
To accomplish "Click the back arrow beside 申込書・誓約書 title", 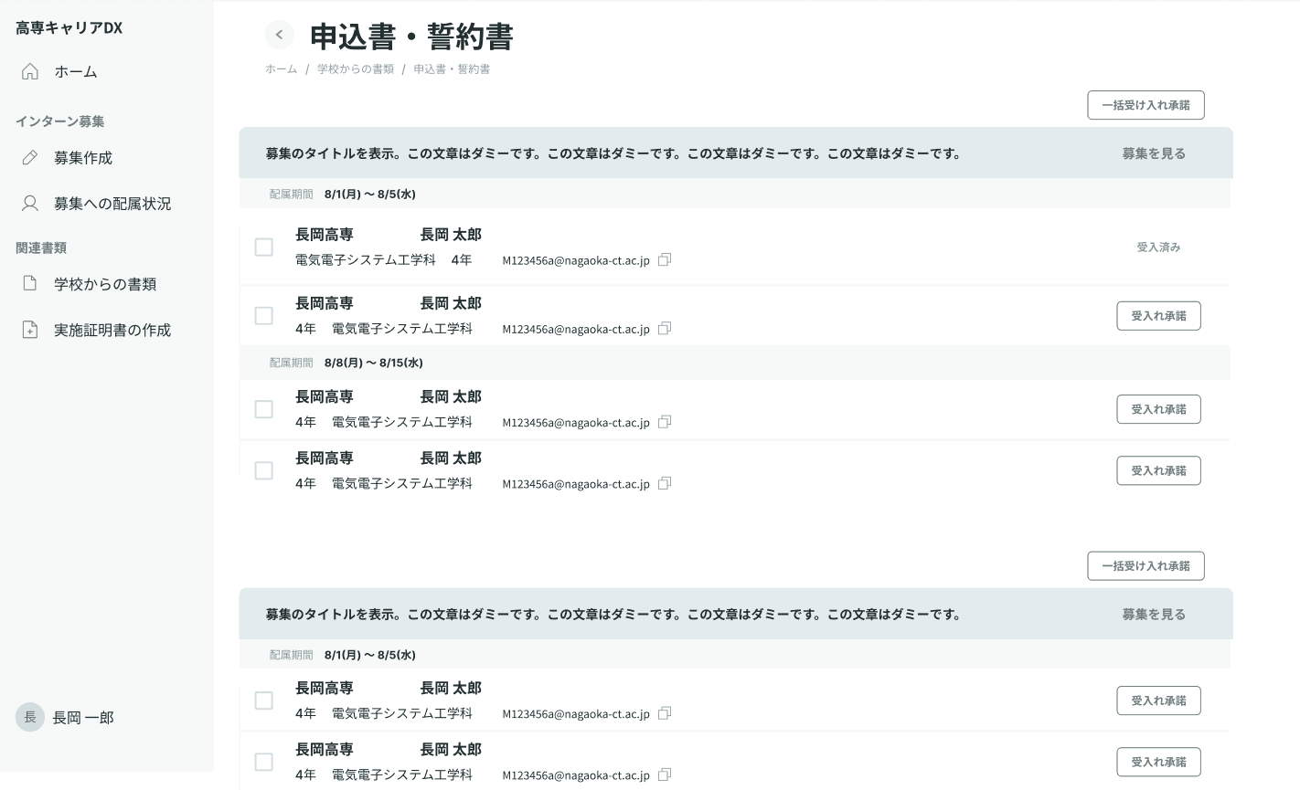I will 280,35.
